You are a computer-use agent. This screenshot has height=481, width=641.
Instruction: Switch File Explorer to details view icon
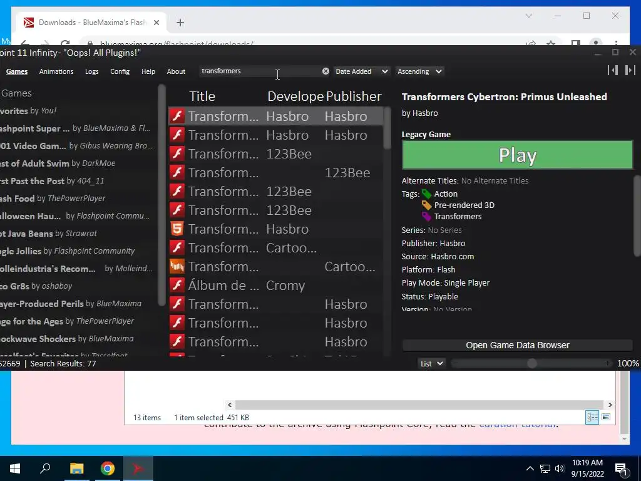pyautogui.click(x=592, y=417)
